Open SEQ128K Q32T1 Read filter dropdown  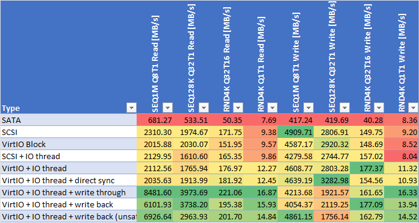click(x=203, y=108)
